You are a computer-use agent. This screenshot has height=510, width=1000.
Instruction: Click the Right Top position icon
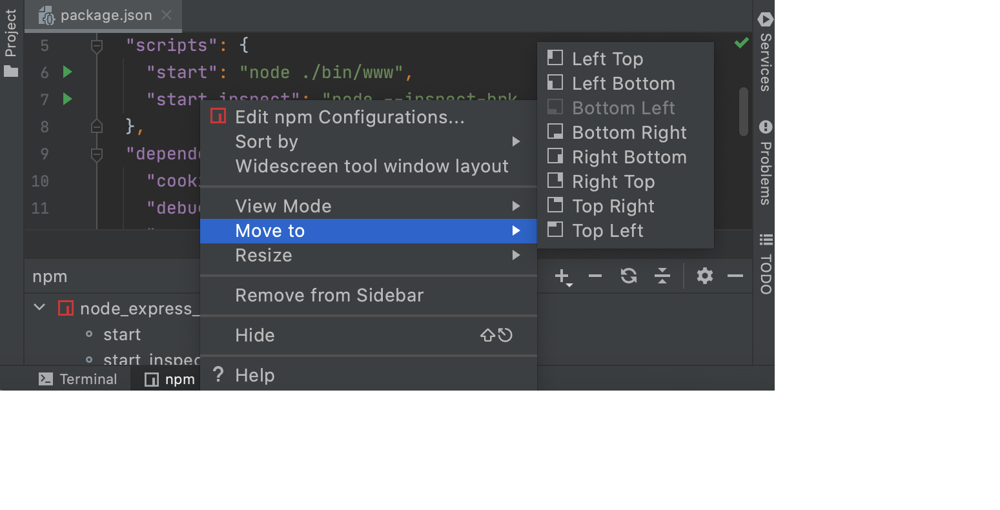(x=555, y=180)
